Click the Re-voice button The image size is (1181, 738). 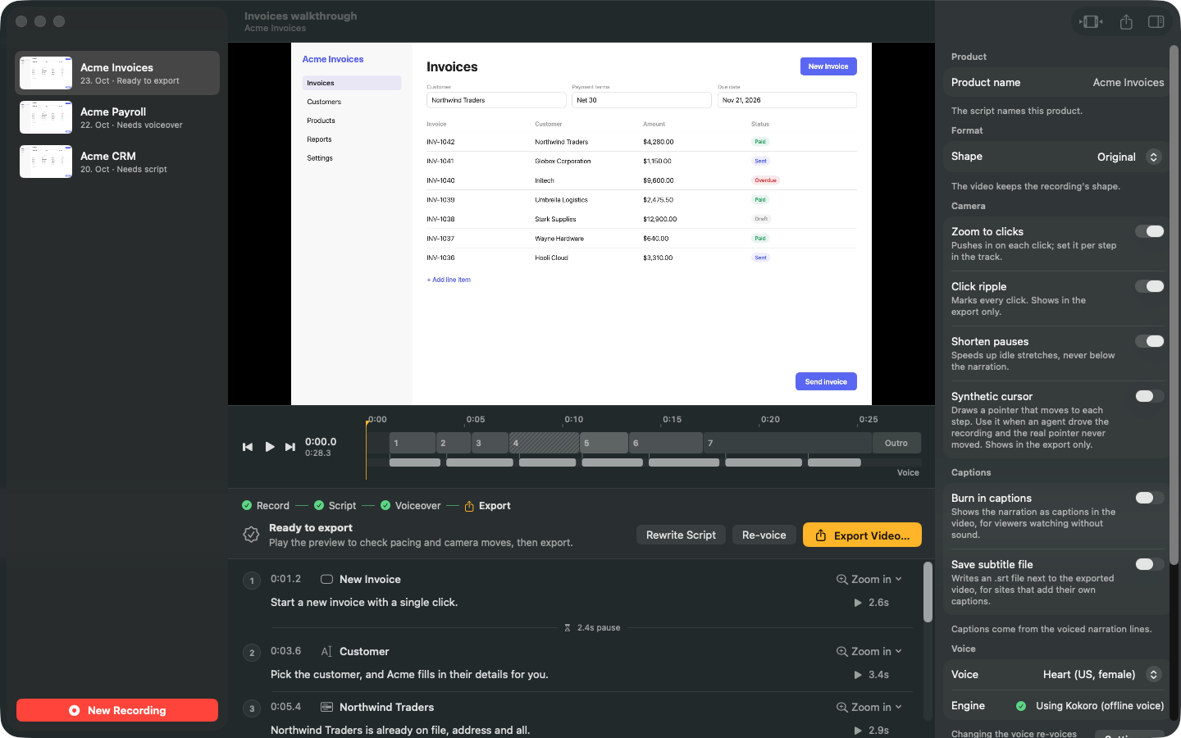[x=764, y=535]
